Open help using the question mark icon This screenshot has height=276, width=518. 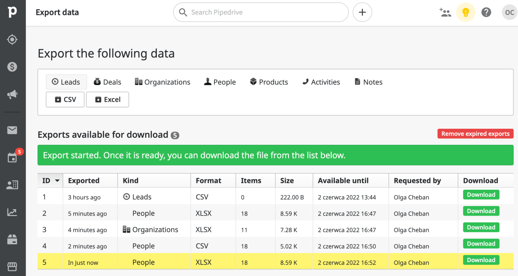(486, 12)
